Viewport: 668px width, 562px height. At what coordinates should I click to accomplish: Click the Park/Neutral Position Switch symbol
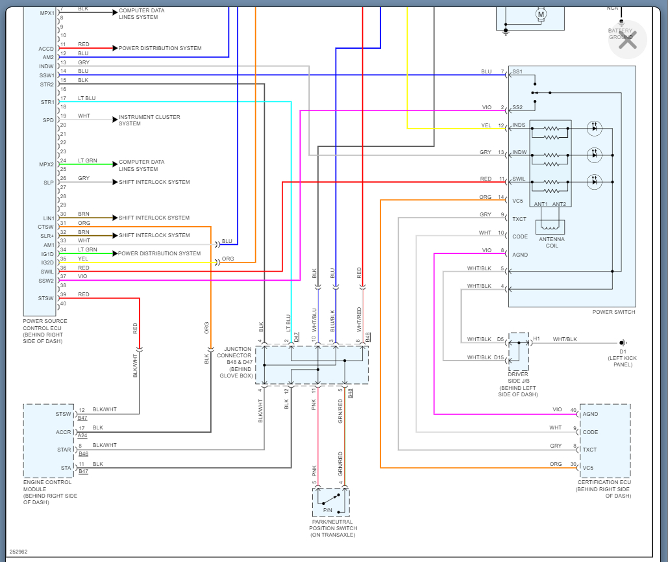click(331, 502)
